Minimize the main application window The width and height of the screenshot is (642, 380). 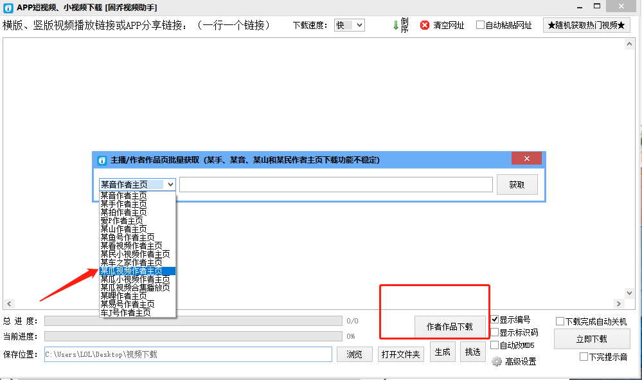coord(580,7)
